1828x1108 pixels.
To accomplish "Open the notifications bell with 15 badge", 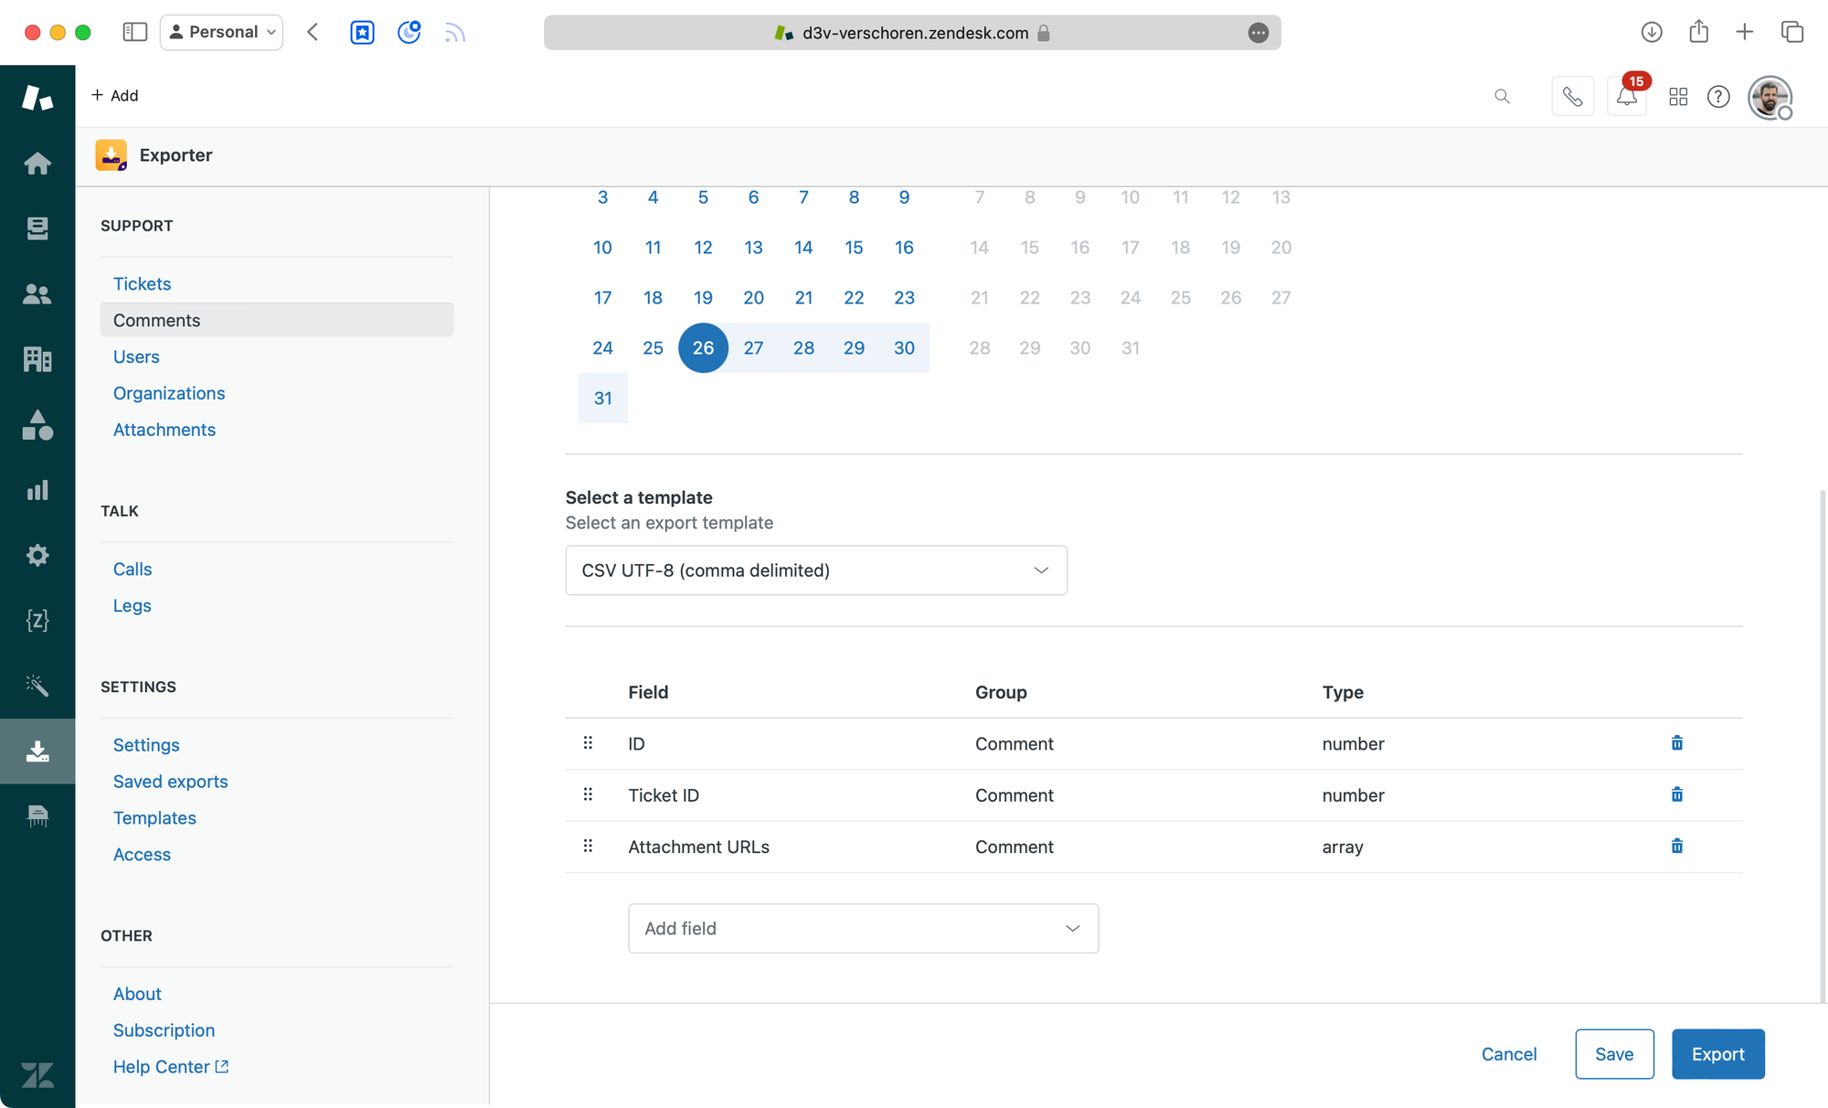I will click(x=1627, y=96).
